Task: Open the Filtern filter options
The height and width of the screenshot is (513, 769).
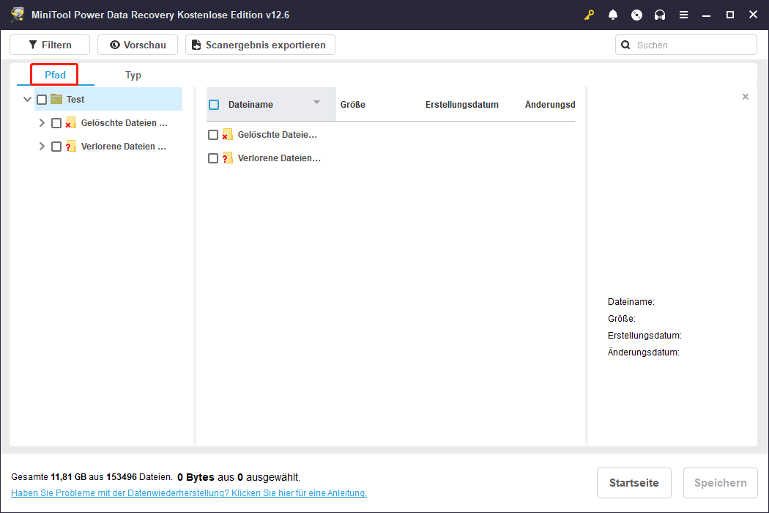Action: click(50, 45)
